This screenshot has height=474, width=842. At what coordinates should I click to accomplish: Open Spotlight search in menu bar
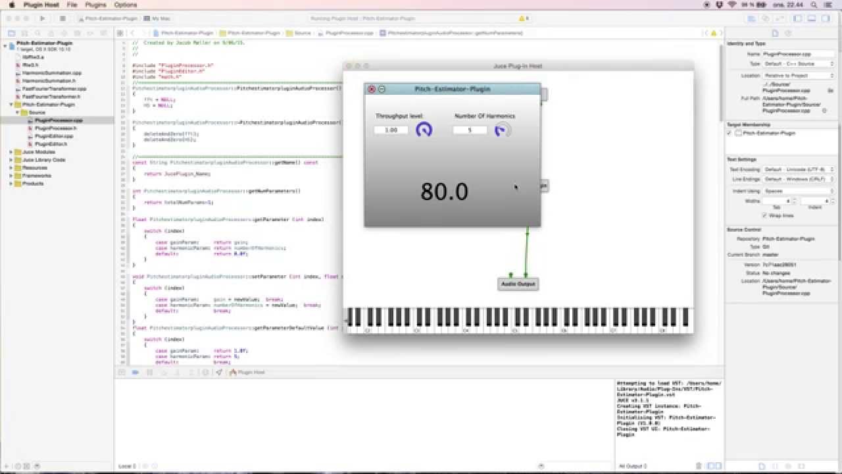[815, 5]
